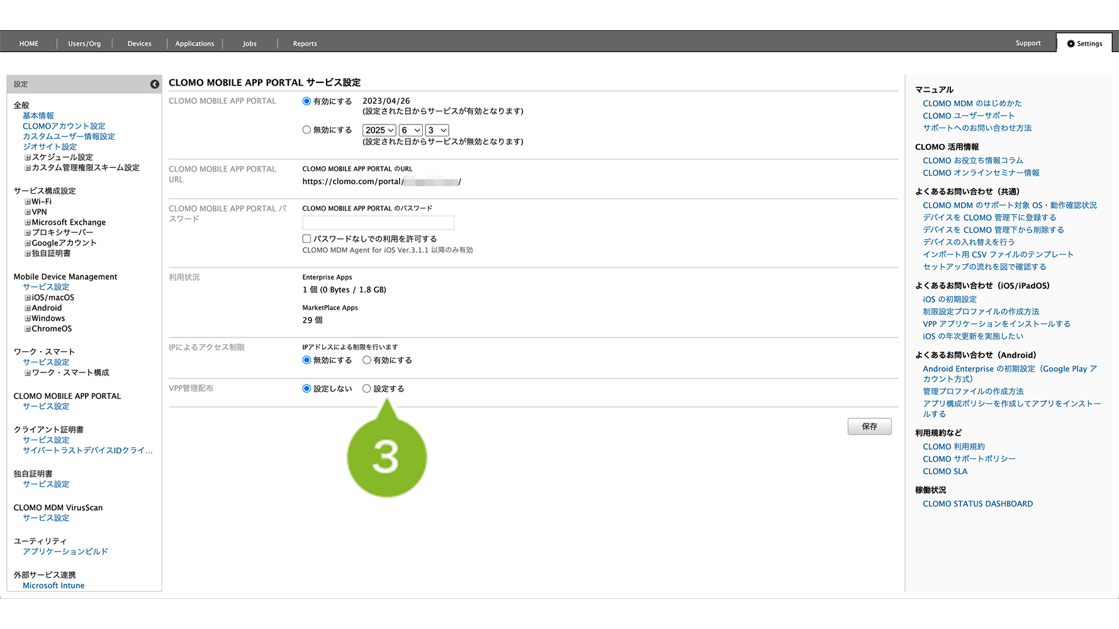1119x629 pixels.
Task: Open アプリケーションビルド link
Action: pos(65,552)
